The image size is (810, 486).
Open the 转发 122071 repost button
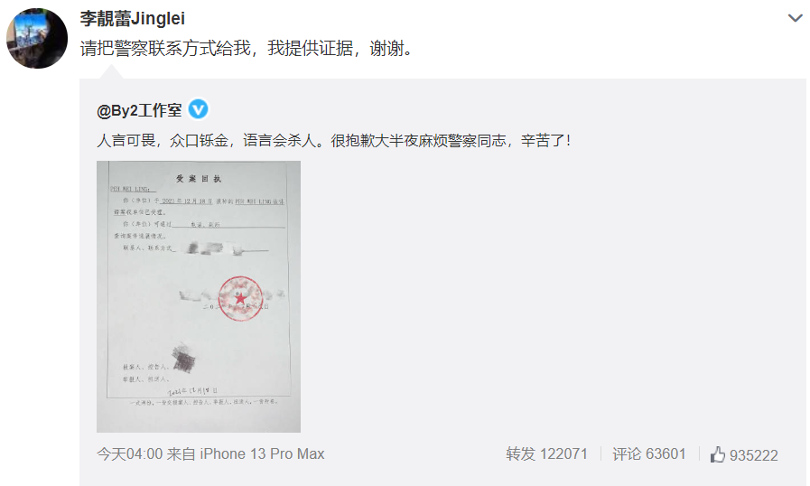tap(546, 454)
